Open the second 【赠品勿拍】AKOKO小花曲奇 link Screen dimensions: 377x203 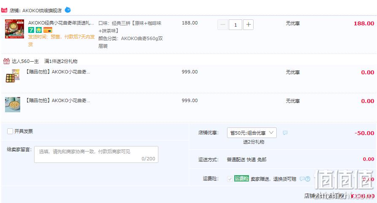pos(58,100)
